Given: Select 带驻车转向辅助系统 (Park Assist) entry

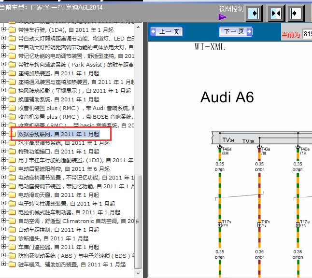Looking at the screenshot, I should coord(76,65).
